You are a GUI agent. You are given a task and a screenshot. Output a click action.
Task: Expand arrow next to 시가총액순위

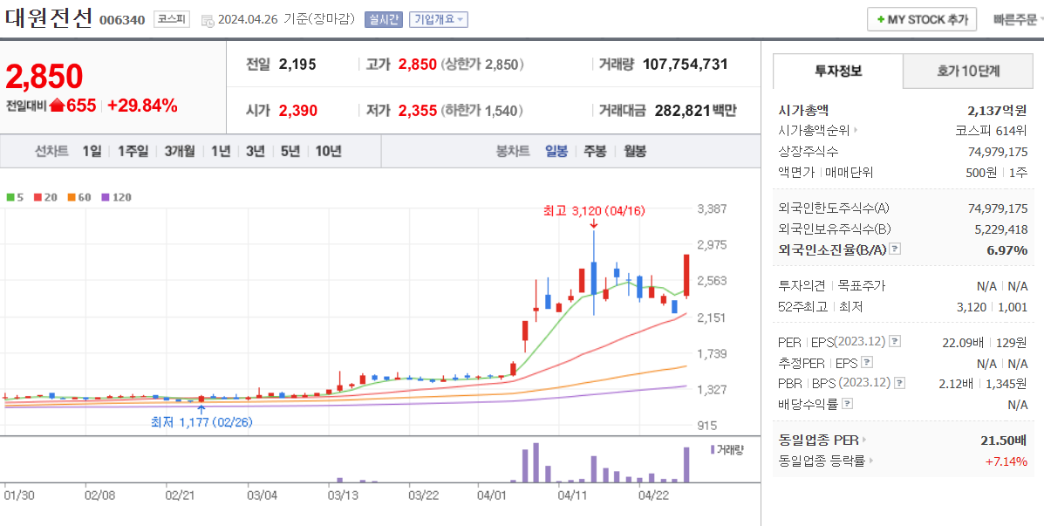pyautogui.click(x=856, y=131)
